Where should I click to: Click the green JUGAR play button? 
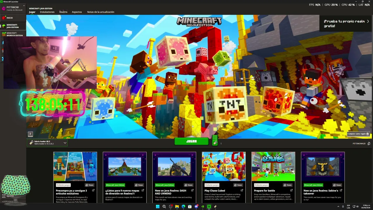point(191,141)
